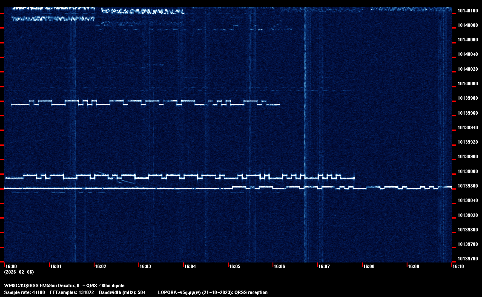The height and width of the screenshot is (297, 482).
Task: Click the date text (2026-02-06)
Action: click(x=19, y=272)
